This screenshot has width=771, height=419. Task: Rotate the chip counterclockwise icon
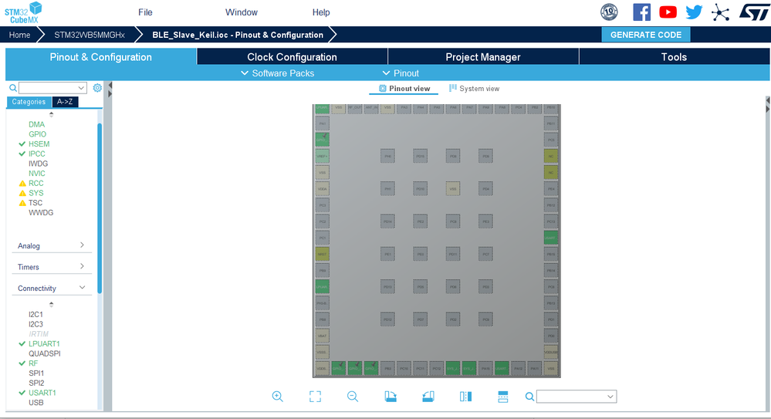click(x=428, y=397)
